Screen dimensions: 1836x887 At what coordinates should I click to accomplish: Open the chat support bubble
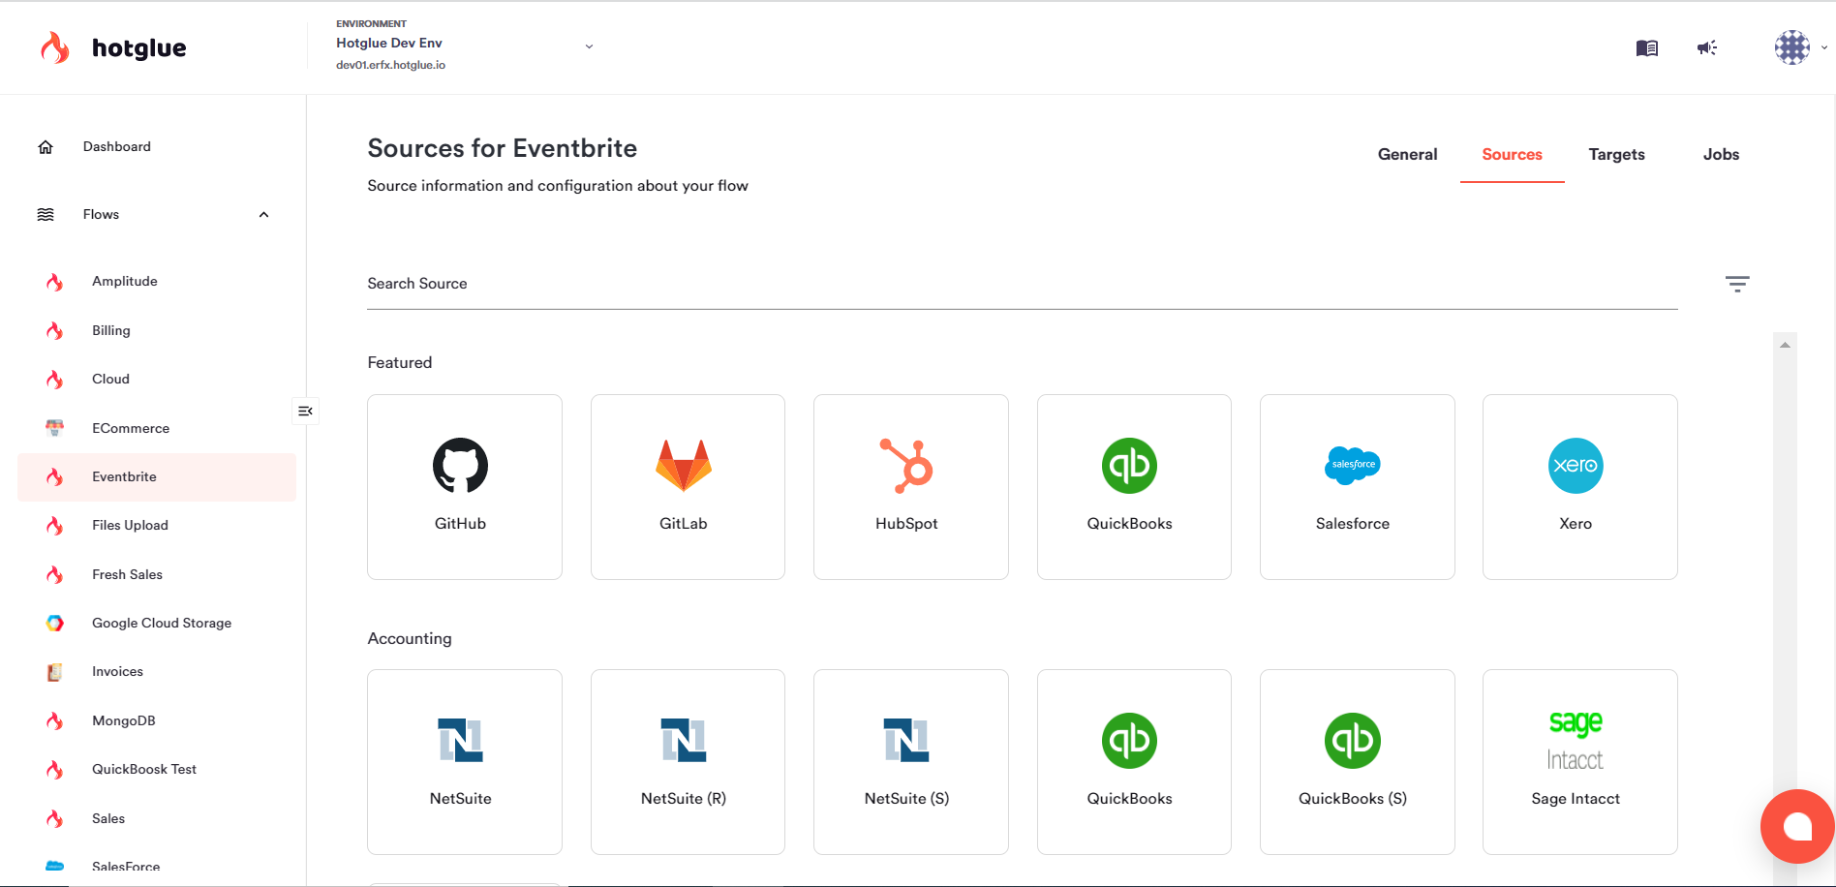(x=1797, y=826)
